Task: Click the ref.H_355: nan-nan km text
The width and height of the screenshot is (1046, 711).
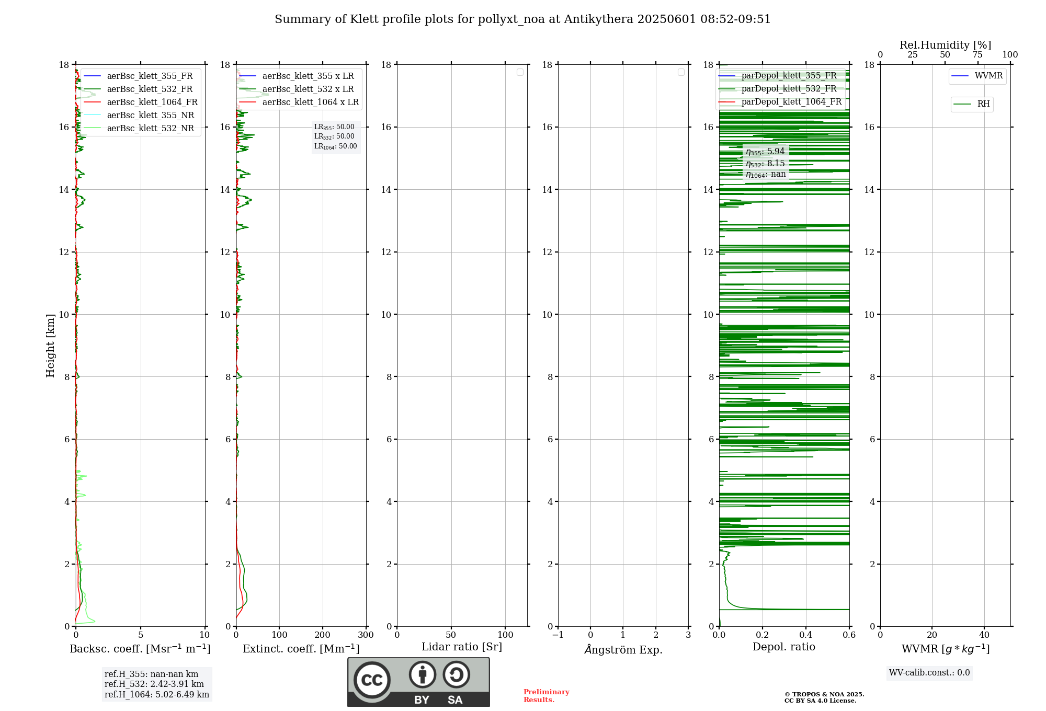Action: tap(152, 674)
